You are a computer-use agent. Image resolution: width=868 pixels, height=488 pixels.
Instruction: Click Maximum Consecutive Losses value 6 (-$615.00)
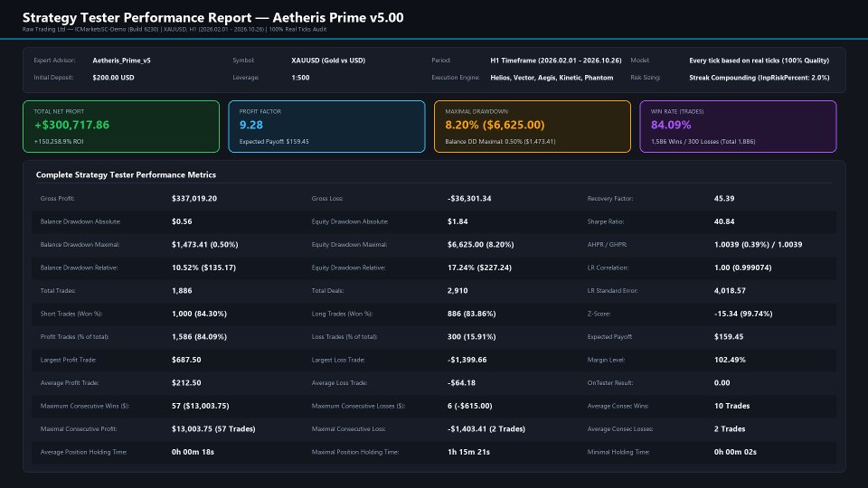(469, 406)
